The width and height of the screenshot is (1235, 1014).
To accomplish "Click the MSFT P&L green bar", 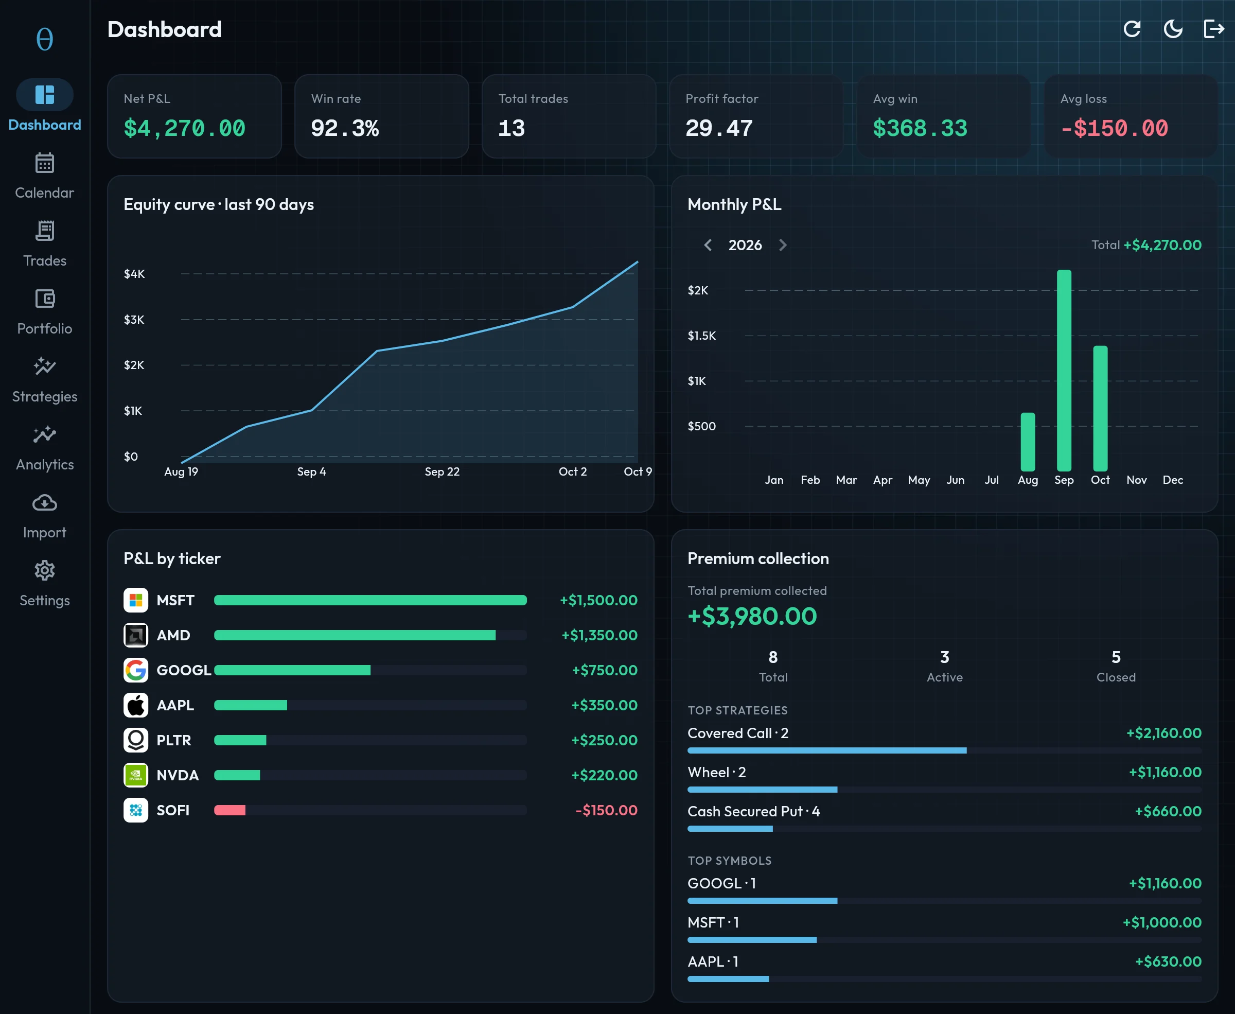I will pyautogui.click(x=370, y=600).
